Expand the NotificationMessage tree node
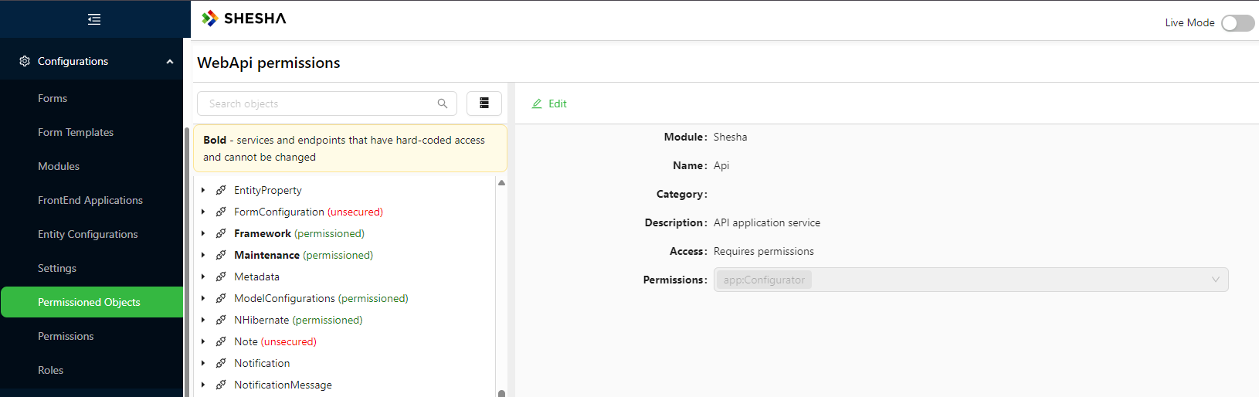The width and height of the screenshot is (1259, 397). (203, 385)
